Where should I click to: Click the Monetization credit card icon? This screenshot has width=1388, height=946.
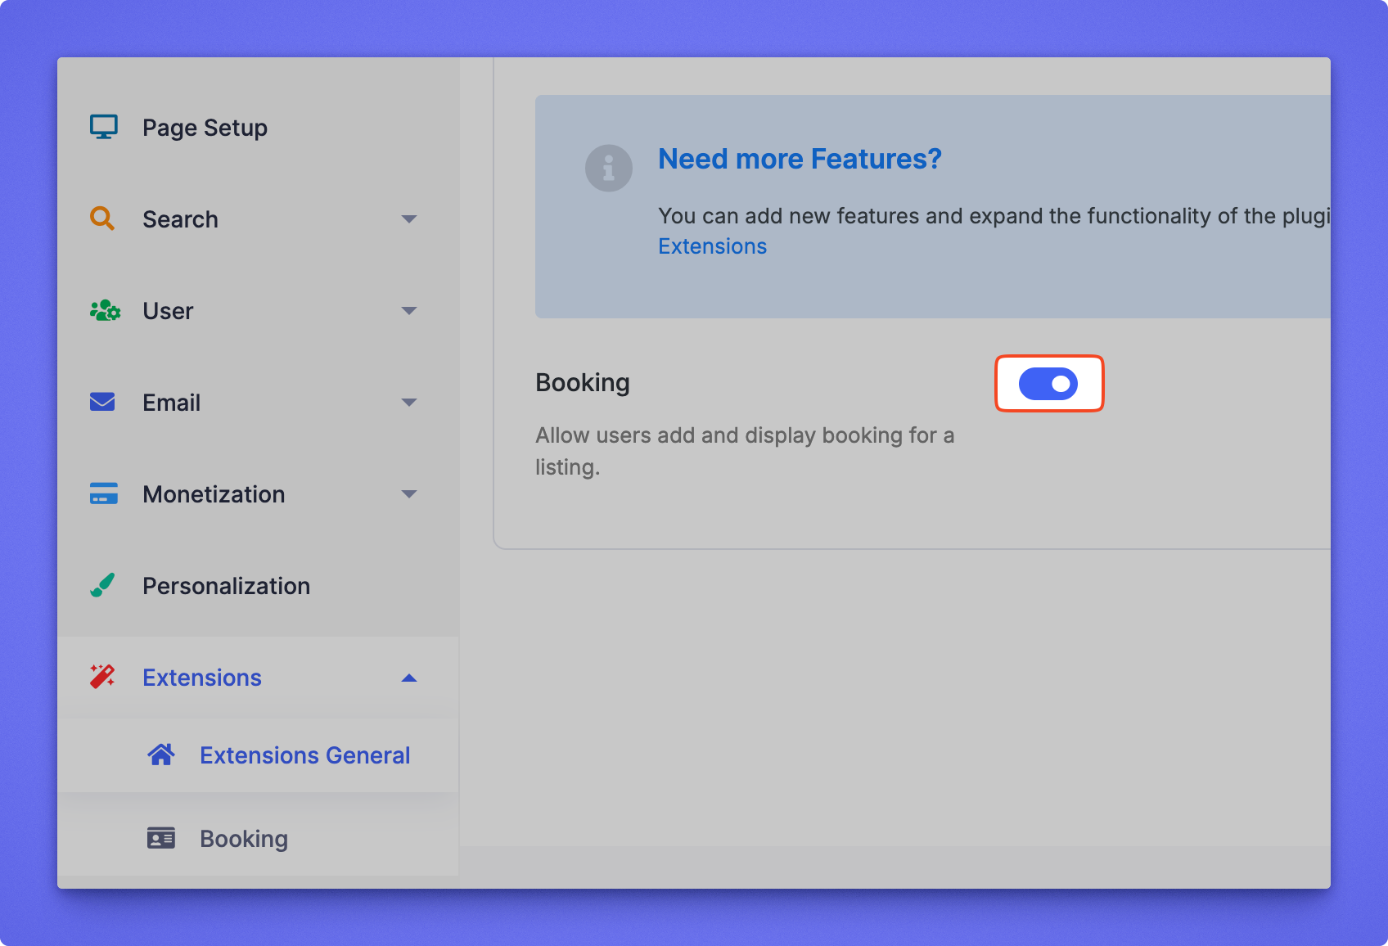coord(103,493)
